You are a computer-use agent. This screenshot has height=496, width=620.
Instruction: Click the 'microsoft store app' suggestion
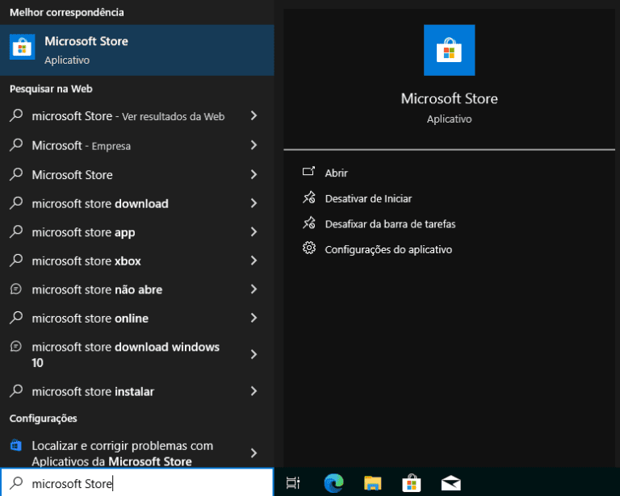[x=83, y=232]
